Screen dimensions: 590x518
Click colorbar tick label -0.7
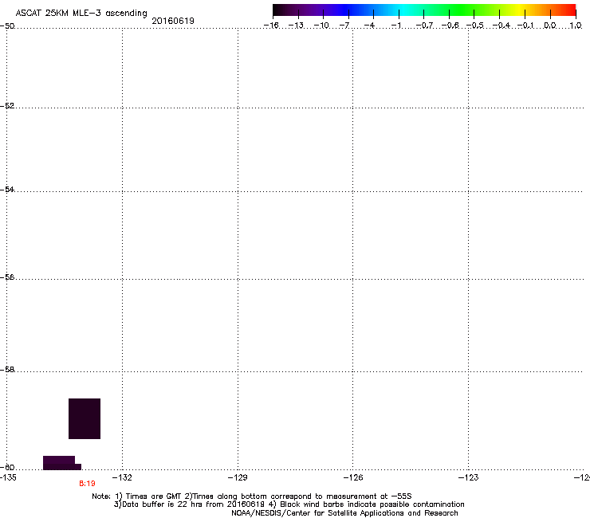point(425,26)
